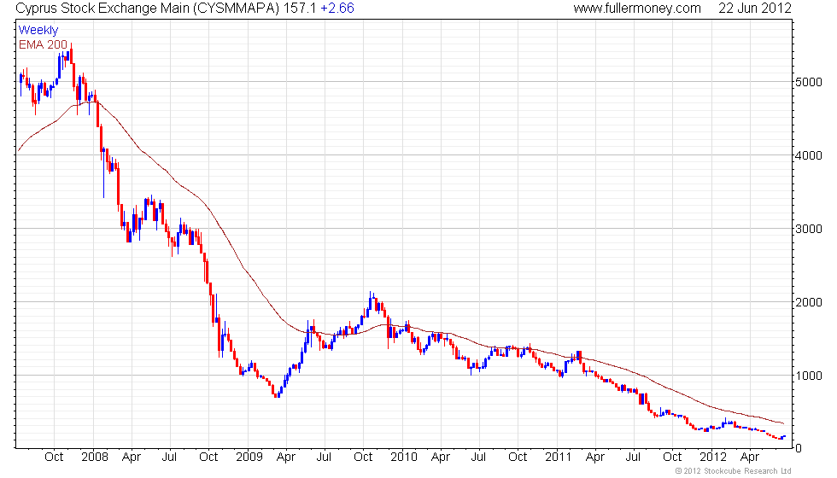Click the "Apr" label right after 2010
This screenshot has width=837, height=478.
pos(441,458)
